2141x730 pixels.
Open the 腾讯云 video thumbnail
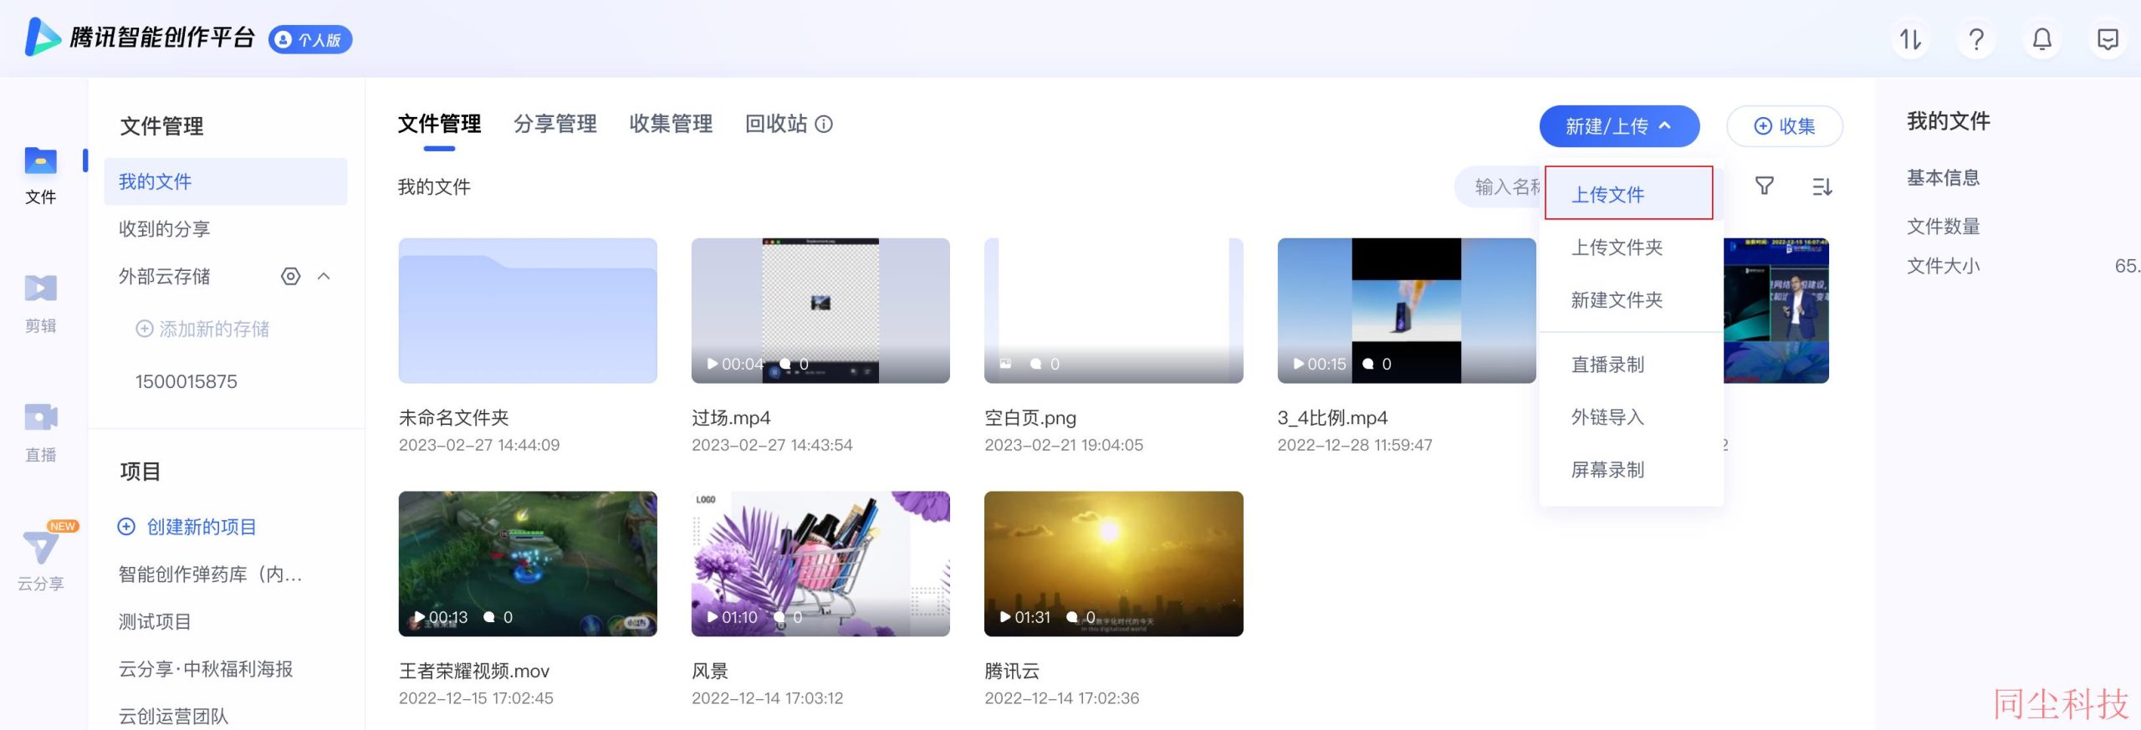tap(1113, 564)
